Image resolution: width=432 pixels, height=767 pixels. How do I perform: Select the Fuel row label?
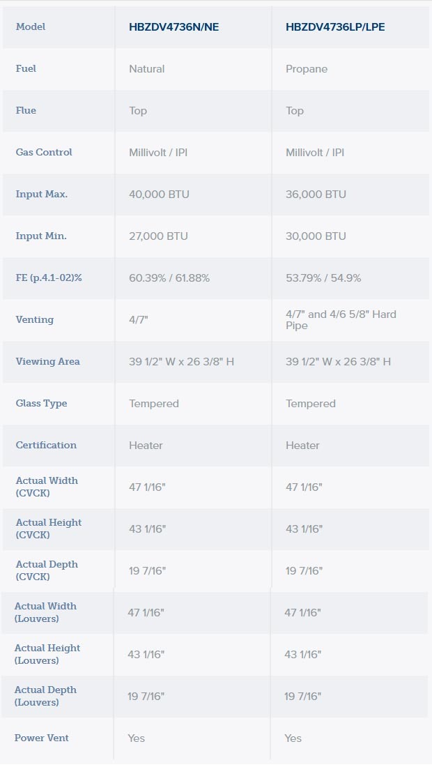26,68
